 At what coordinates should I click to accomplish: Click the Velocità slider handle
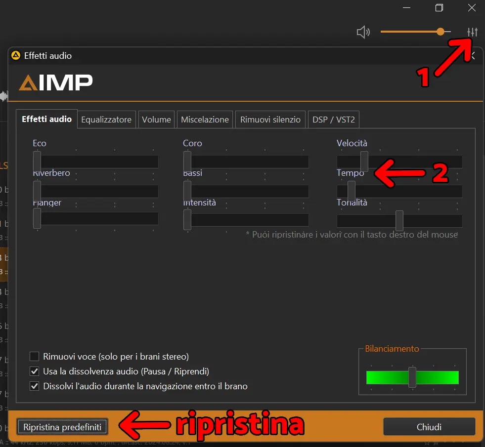364,161
